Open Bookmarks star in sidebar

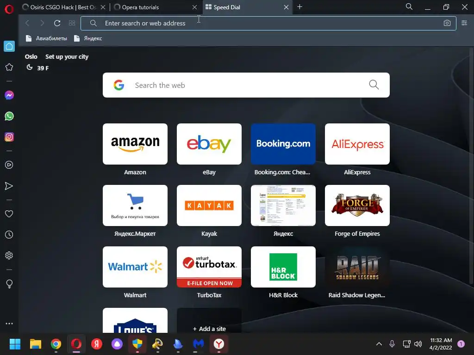pos(9,67)
